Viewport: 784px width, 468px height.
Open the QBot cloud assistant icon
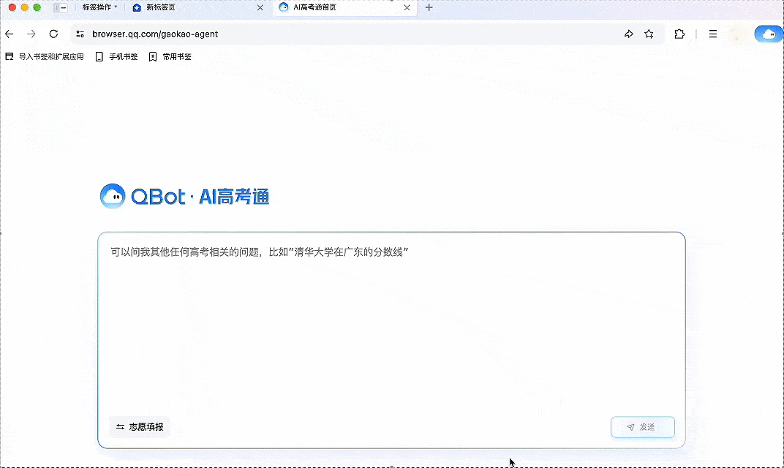[768, 34]
